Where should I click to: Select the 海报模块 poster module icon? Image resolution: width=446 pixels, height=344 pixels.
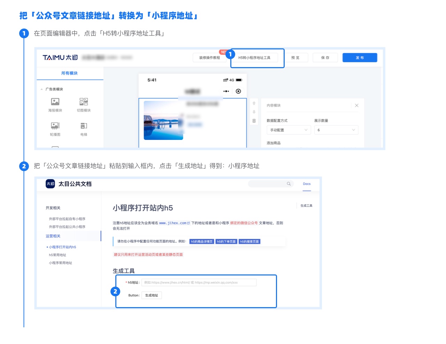[55, 102]
